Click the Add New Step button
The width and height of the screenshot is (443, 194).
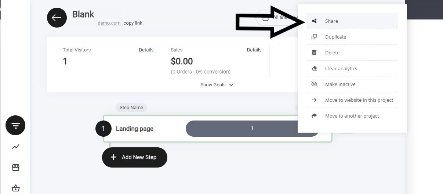tap(135, 157)
